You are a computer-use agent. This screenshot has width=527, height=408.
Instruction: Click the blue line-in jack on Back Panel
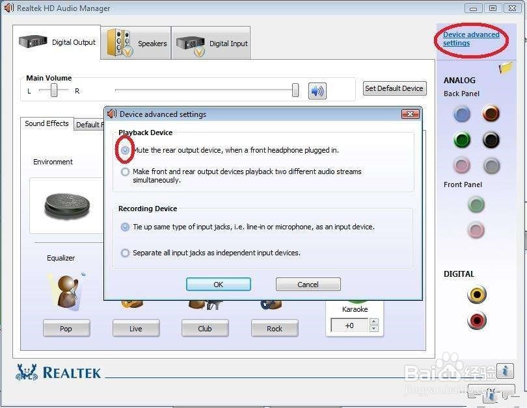pos(462,114)
